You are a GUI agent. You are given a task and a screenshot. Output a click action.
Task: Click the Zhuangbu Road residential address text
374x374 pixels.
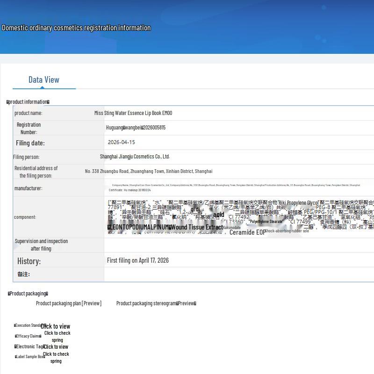pos(149,171)
